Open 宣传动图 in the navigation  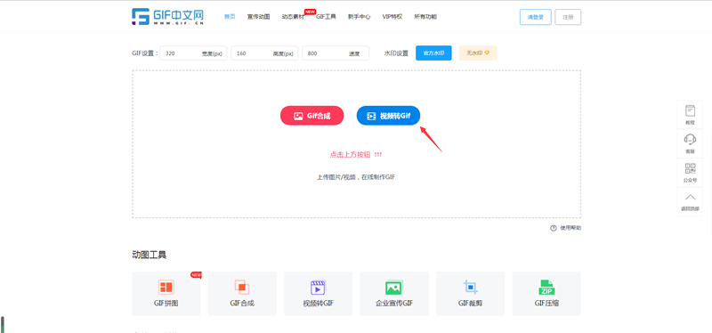tap(258, 17)
